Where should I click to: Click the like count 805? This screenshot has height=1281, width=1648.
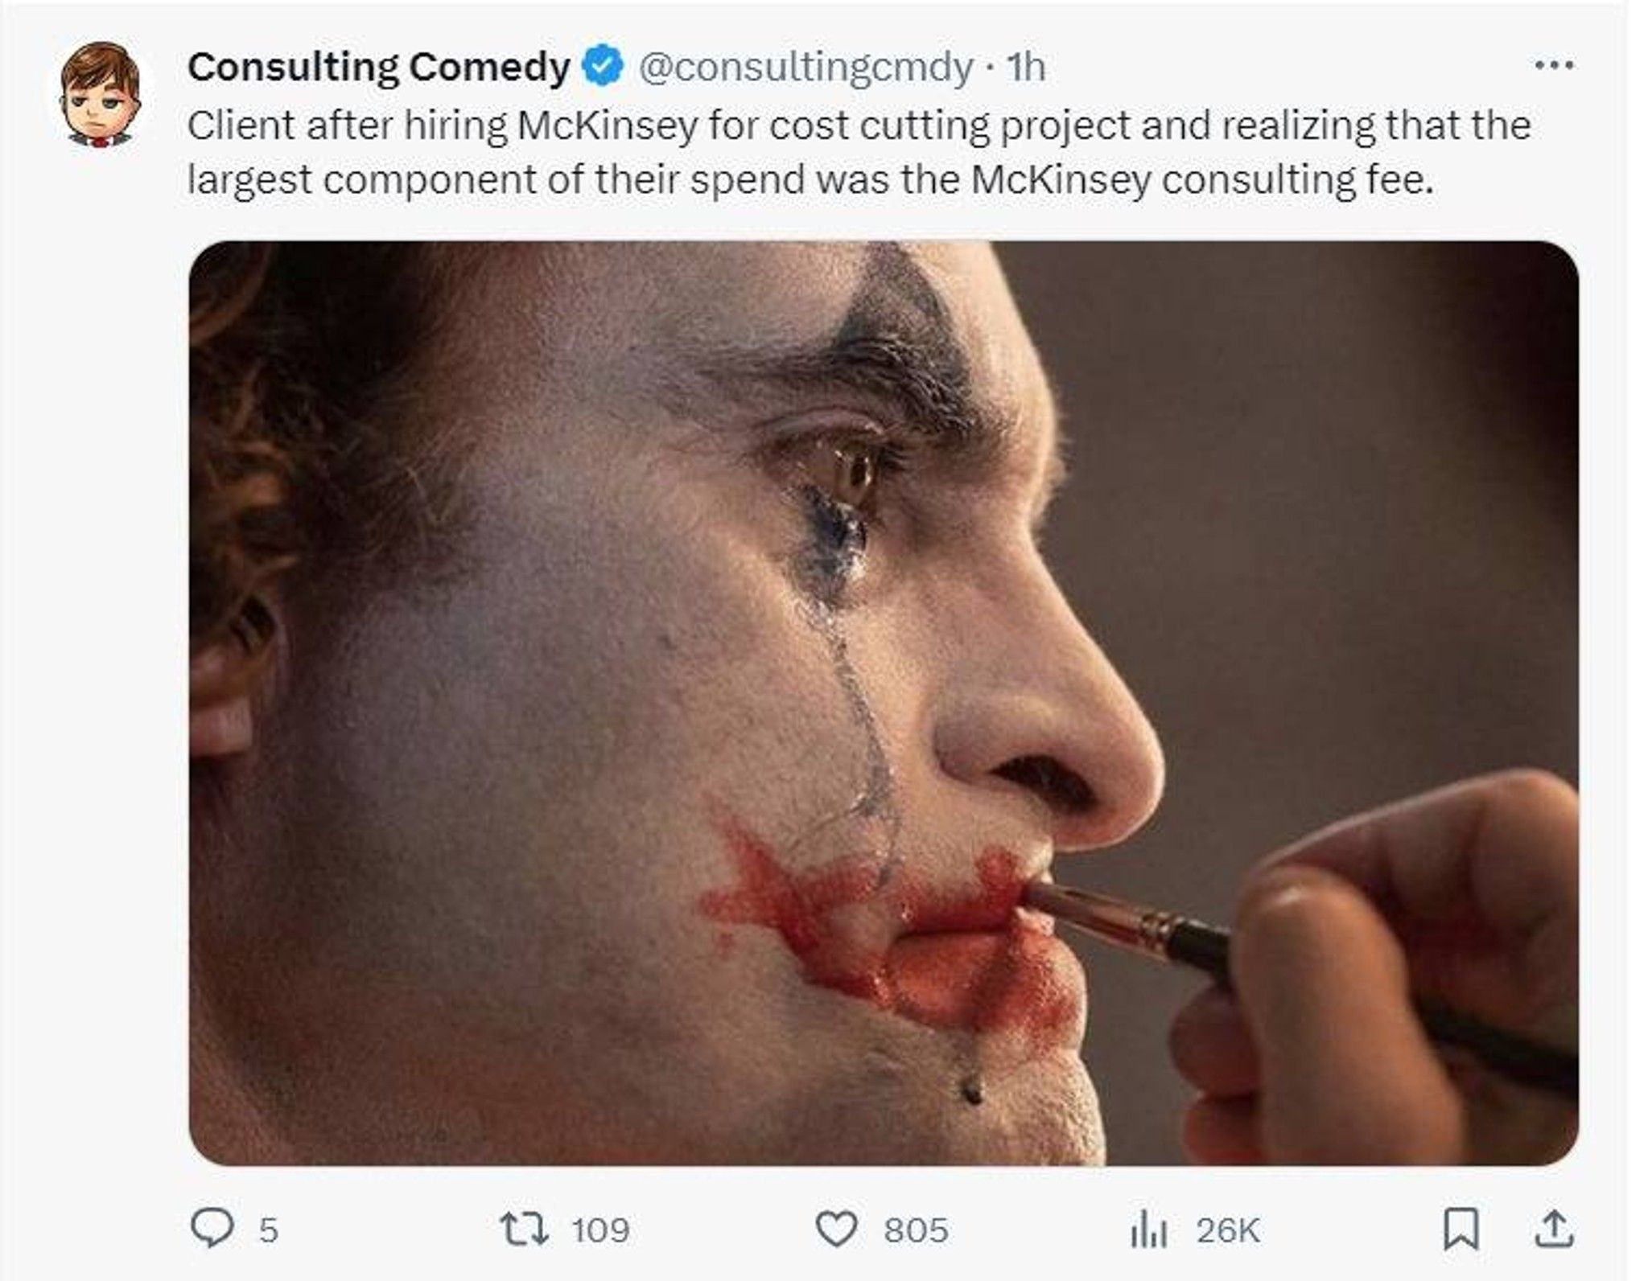click(x=916, y=1230)
